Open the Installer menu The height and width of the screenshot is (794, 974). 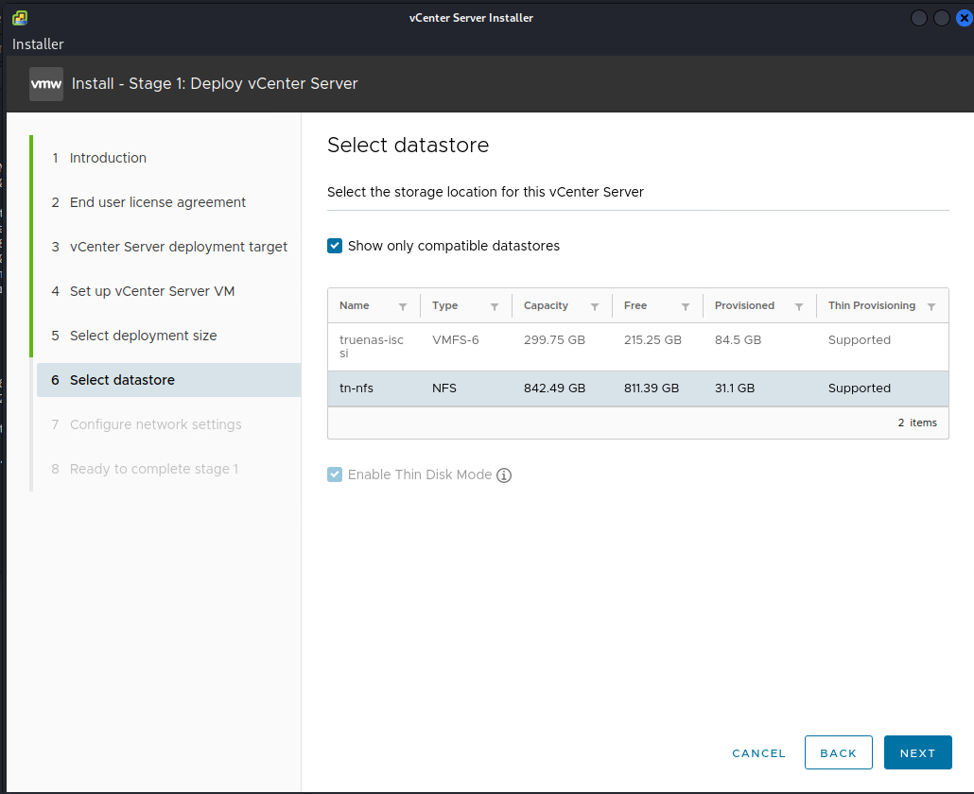[38, 44]
